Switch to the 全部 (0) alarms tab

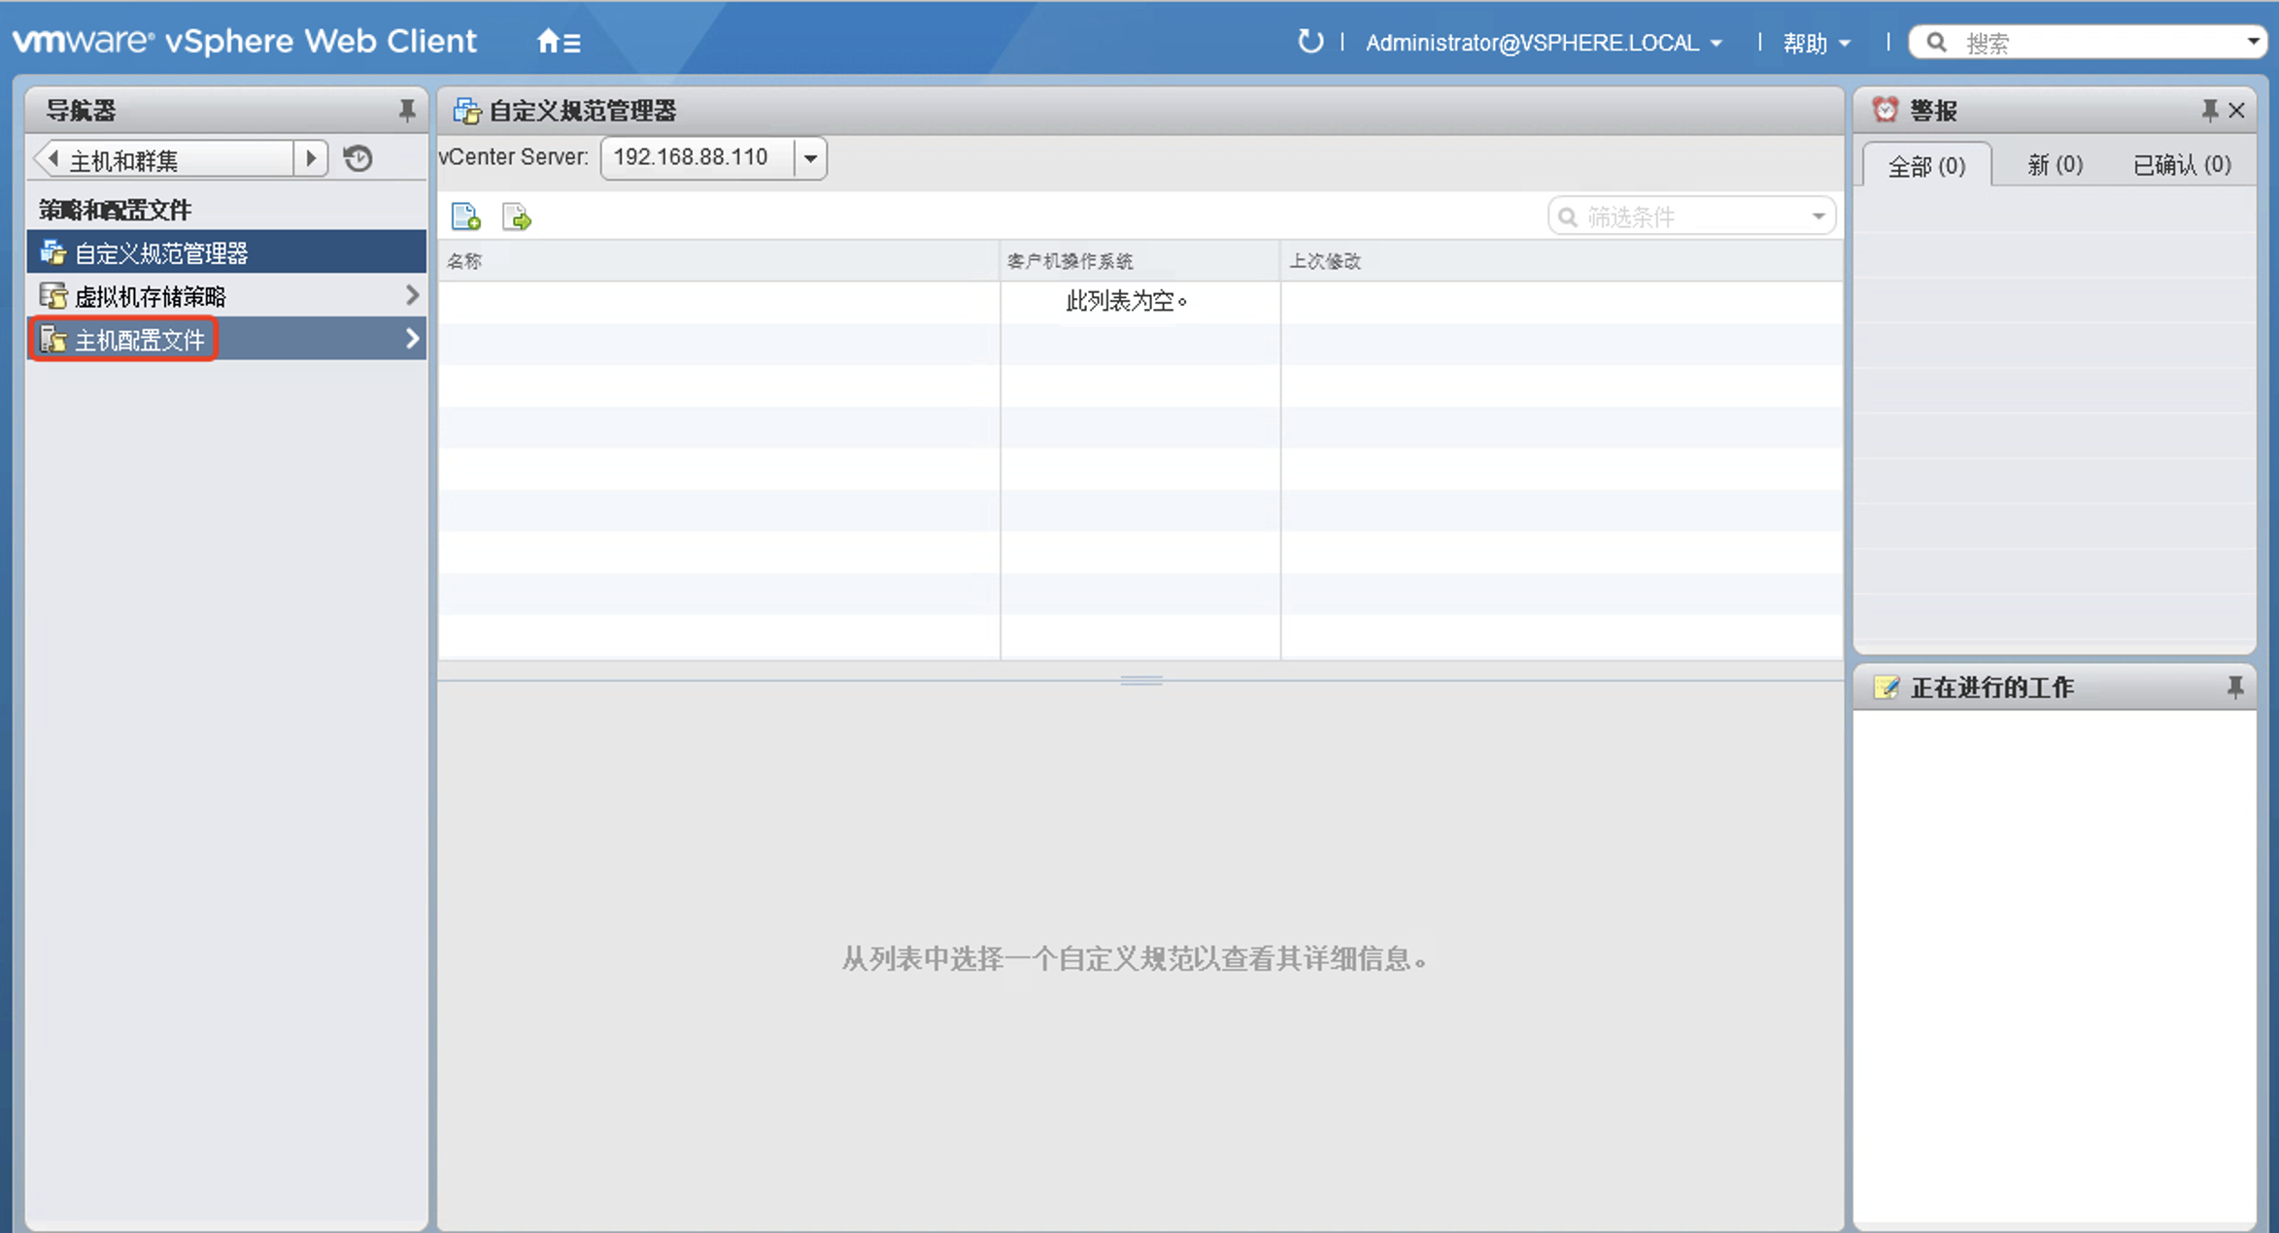point(1926,165)
